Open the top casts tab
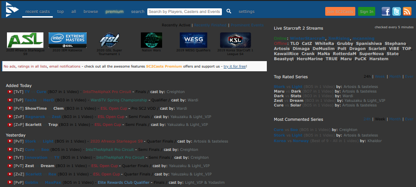This screenshot has height=187, width=416. [x=61, y=12]
